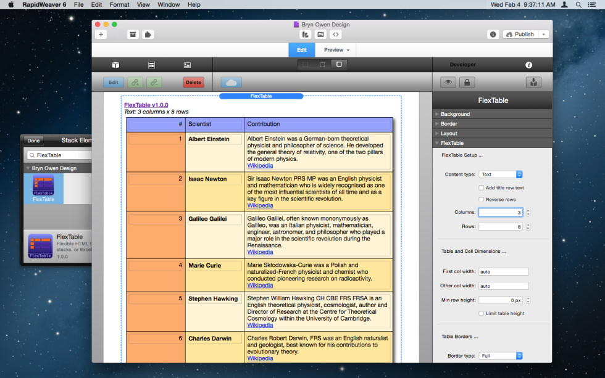This screenshot has height=378, width=605.
Task: Click the Columns stepper arrows
Action: click(x=528, y=212)
